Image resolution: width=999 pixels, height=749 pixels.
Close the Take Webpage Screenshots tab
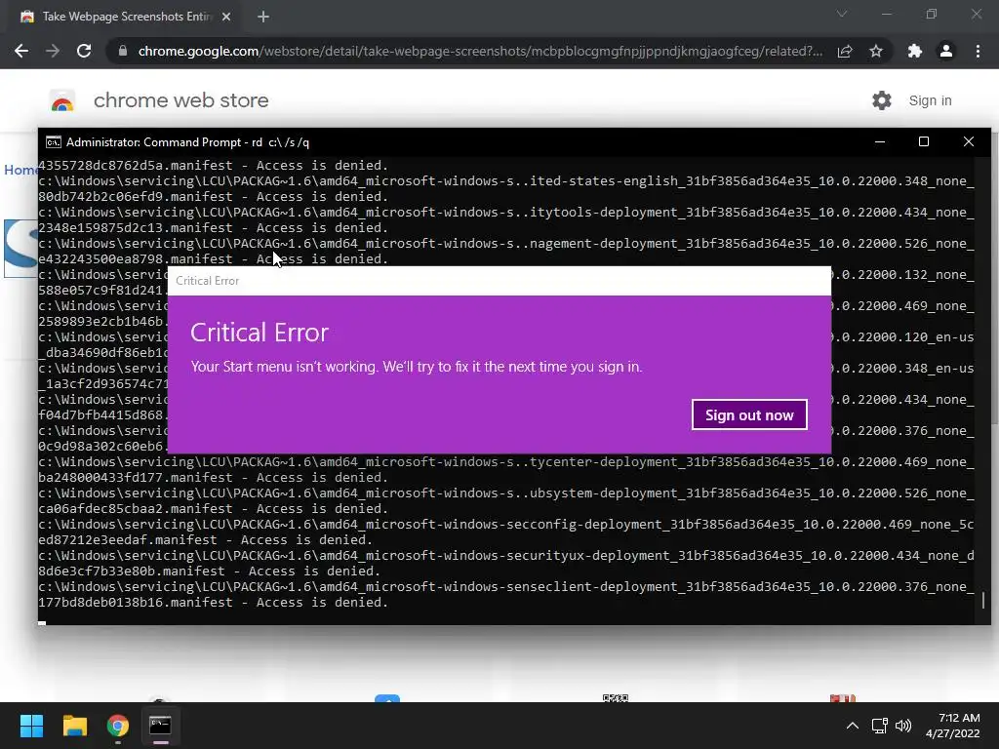[x=226, y=17]
